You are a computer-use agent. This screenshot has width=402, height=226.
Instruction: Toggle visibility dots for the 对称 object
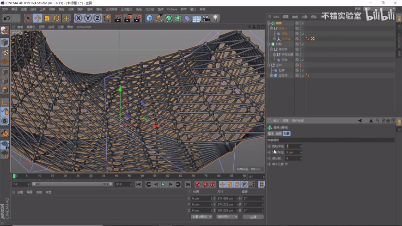pyautogui.click(x=299, y=44)
